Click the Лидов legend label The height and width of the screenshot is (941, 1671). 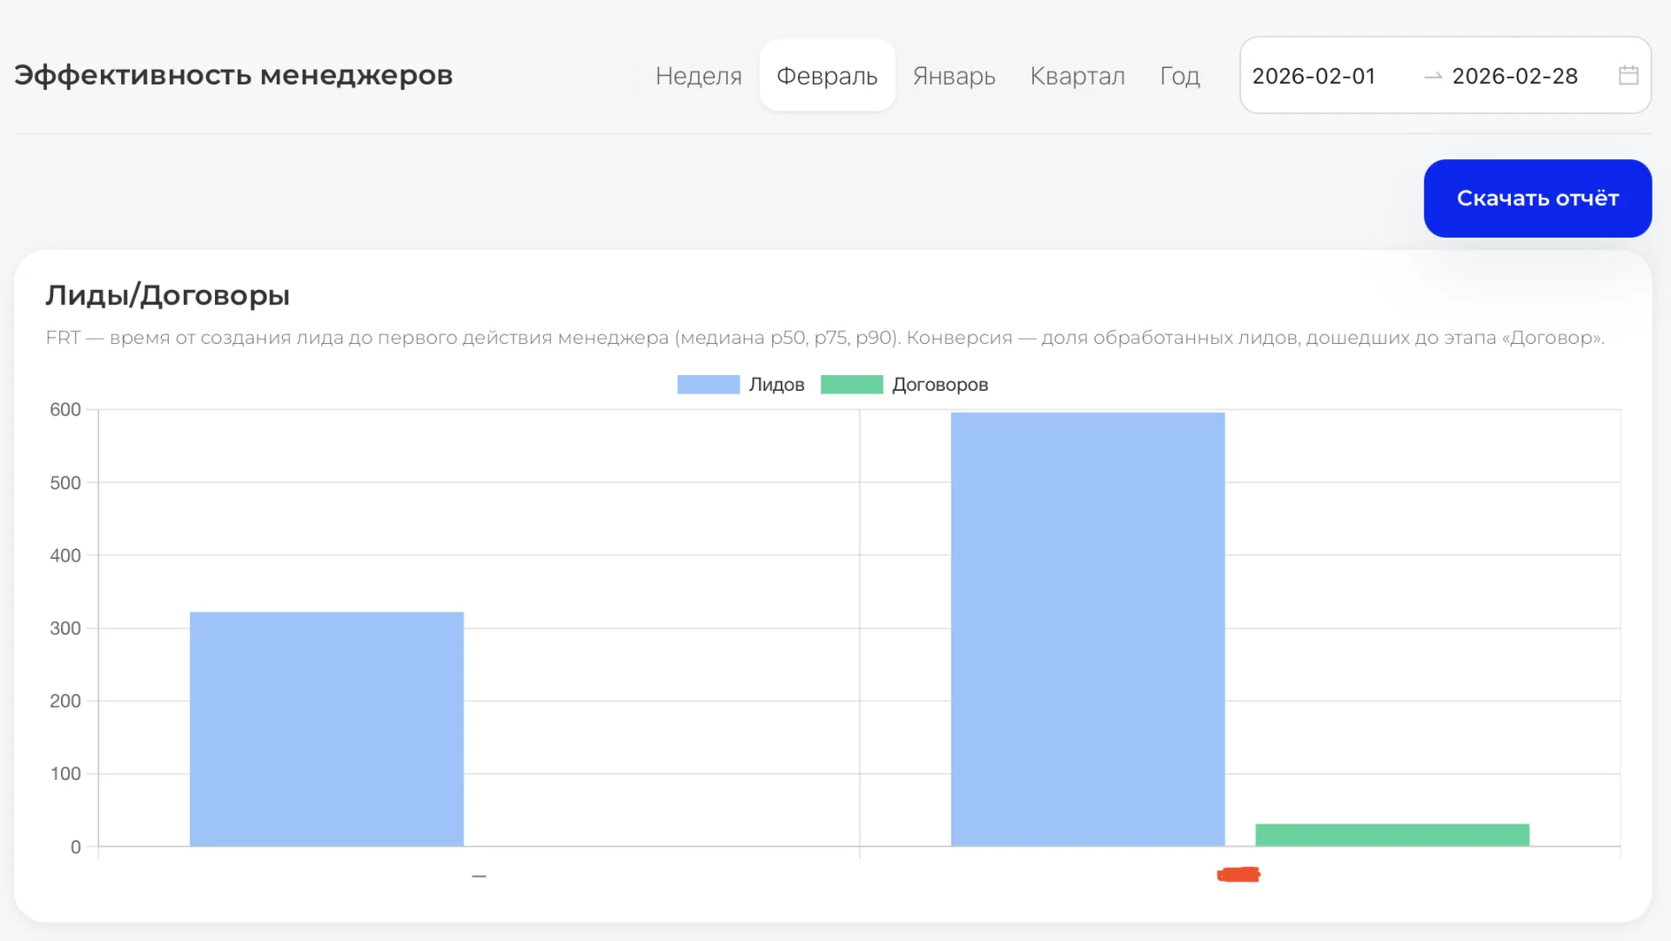[x=776, y=385]
